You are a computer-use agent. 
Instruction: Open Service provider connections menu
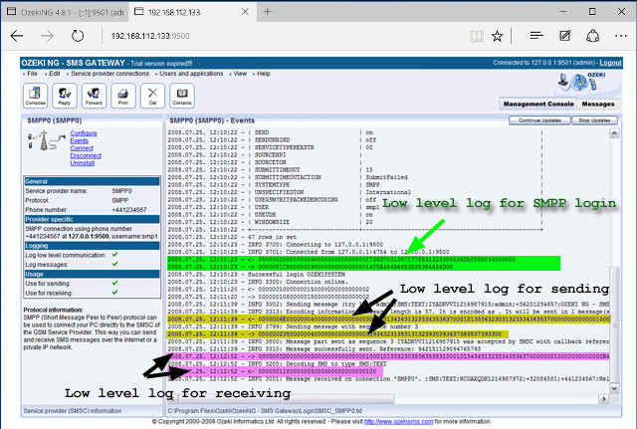pos(109,74)
